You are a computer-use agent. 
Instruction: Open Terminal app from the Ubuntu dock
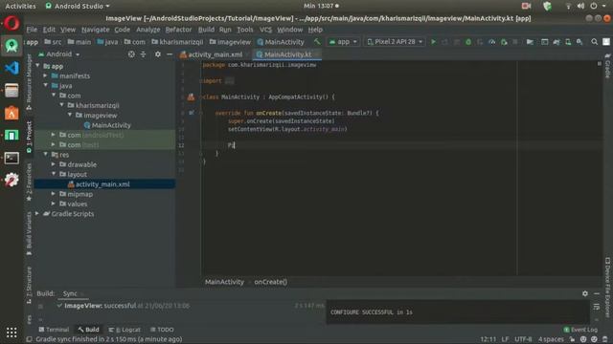coord(11,158)
